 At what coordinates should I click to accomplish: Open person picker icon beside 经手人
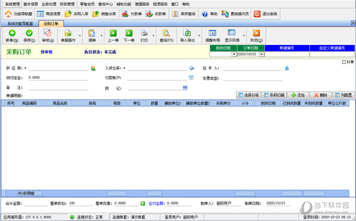coord(287,68)
